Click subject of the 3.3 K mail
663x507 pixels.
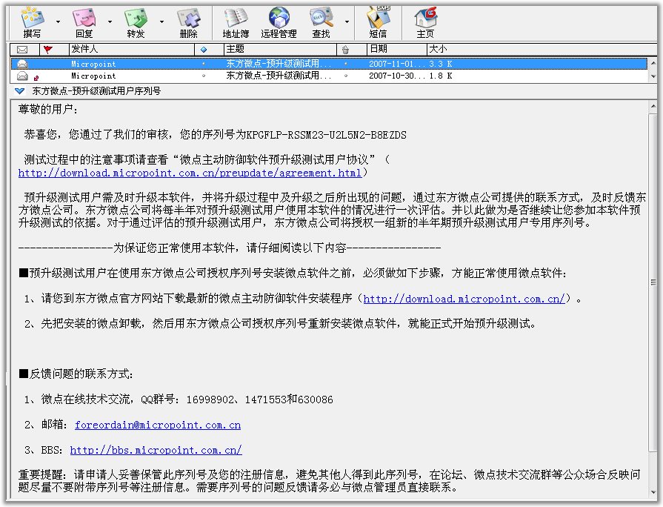[x=279, y=64]
